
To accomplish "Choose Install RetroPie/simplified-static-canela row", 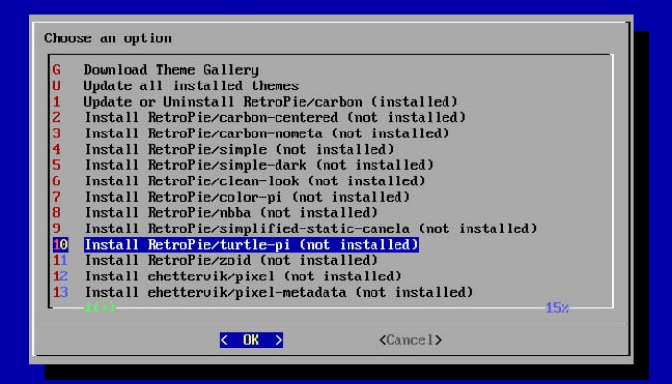I will click(295, 228).
